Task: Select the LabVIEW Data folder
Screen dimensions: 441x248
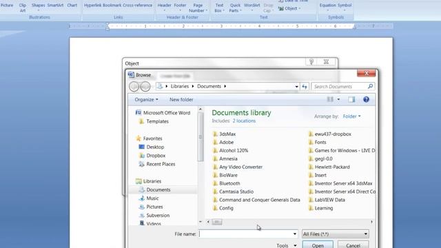Action: point(327,200)
